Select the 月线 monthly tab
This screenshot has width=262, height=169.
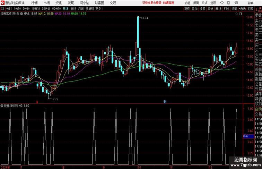tap(81, 9)
